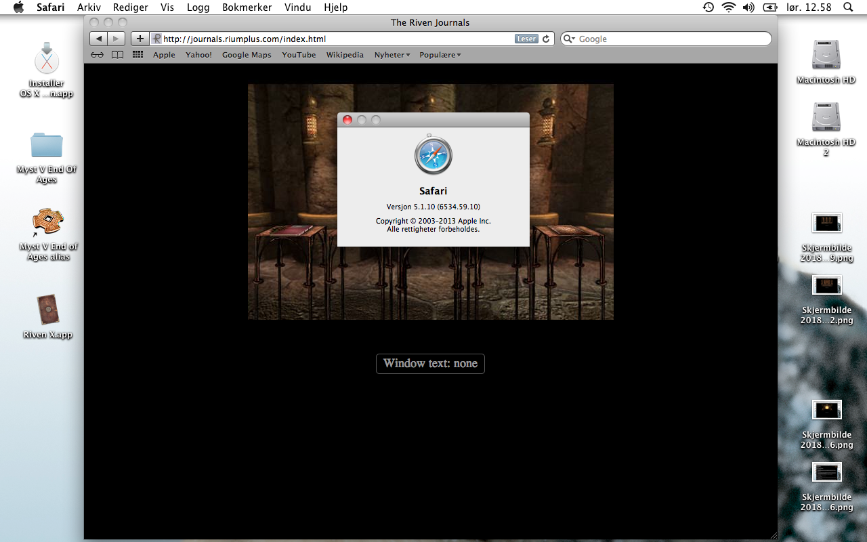Viewport: 867px width, 542px height.
Task: Open the Logg menu
Action: 198,7
